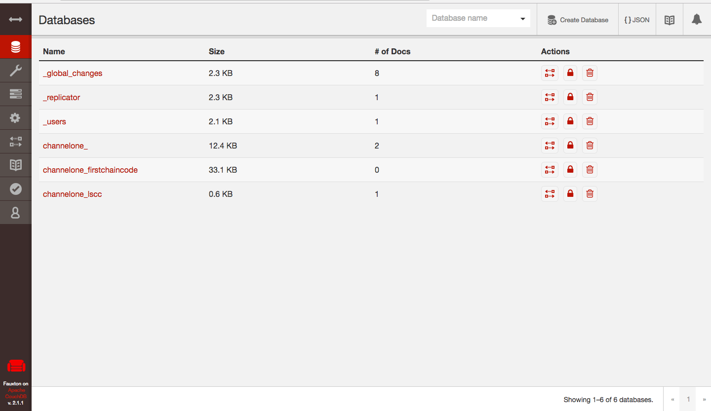Collapse the sidebar with the double-arrow icon

pos(15,20)
